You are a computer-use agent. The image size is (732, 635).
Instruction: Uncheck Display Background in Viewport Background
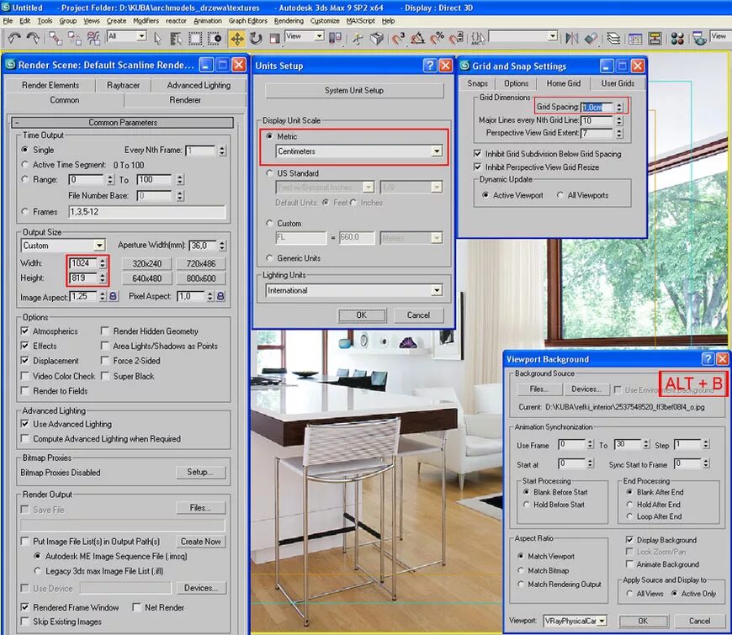coord(629,540)
